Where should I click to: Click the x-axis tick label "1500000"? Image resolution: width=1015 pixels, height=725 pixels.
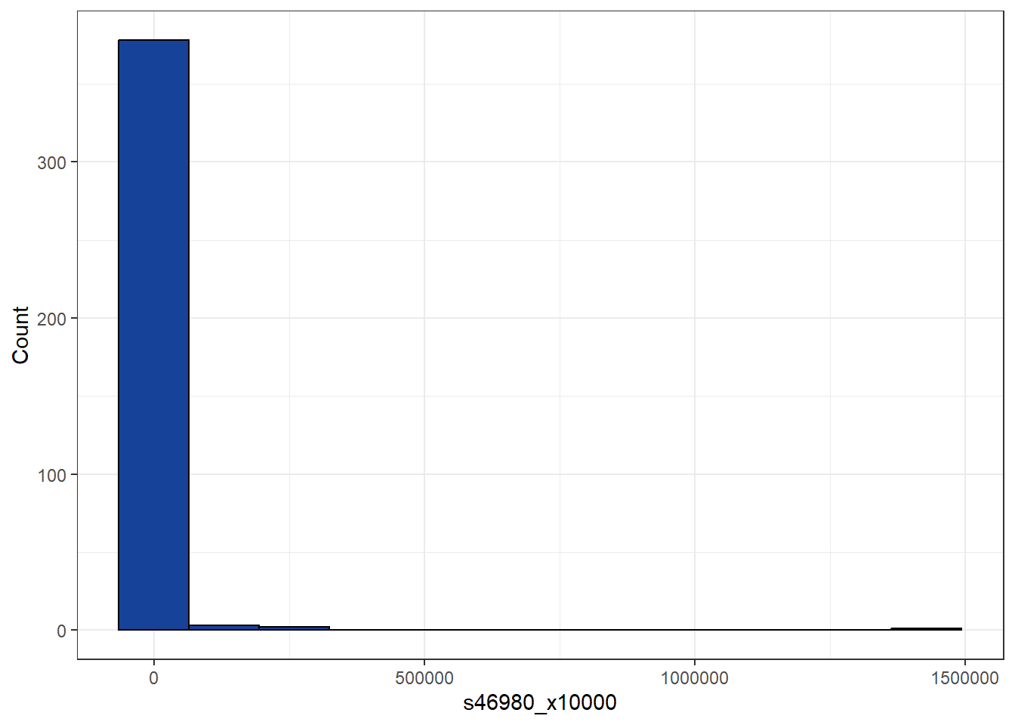(964, 678)
